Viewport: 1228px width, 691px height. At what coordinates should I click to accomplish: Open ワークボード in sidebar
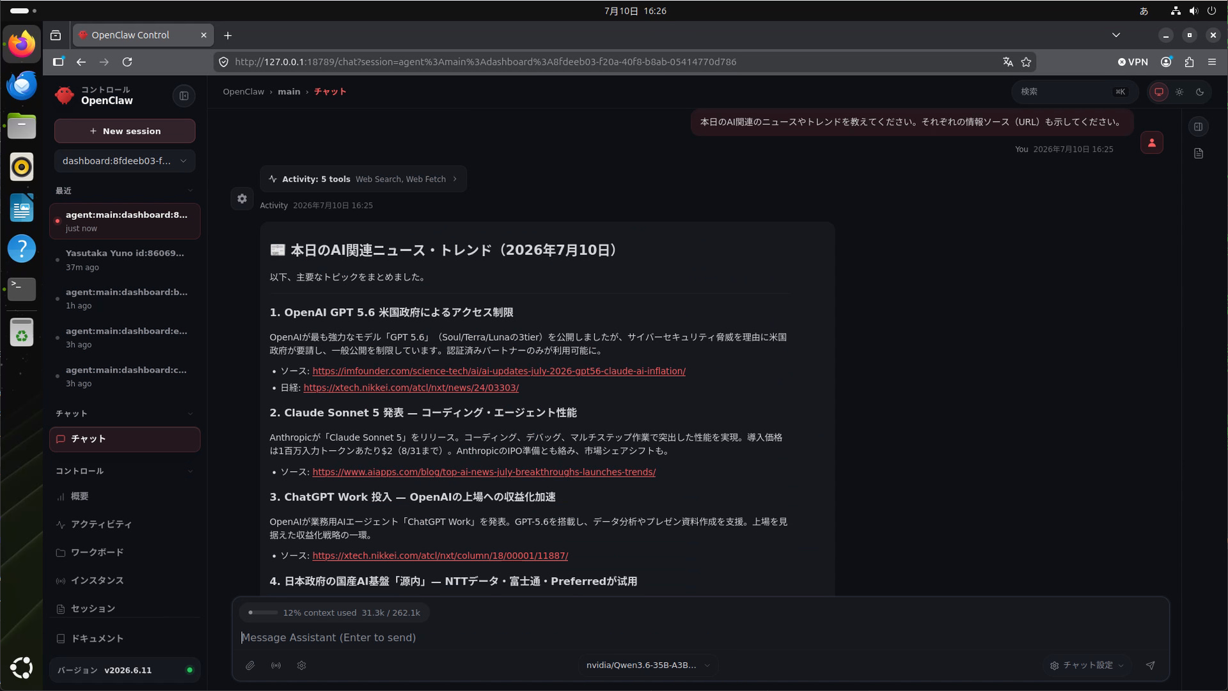click(125, 553)
